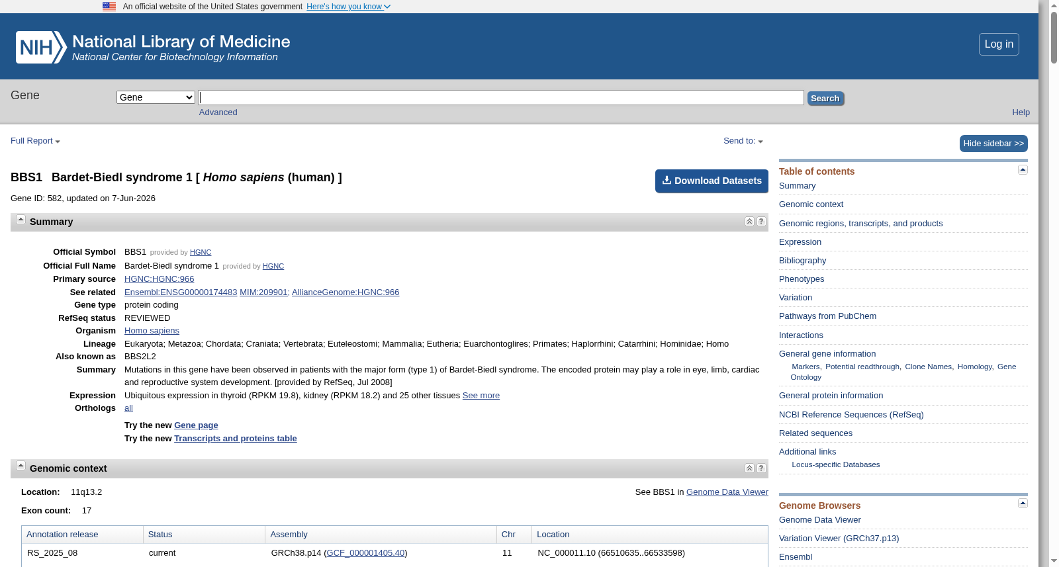This screenshot has width=1059, height=567.
Task: Click the scrollbar up arrow
Action: click(1054, 5)
